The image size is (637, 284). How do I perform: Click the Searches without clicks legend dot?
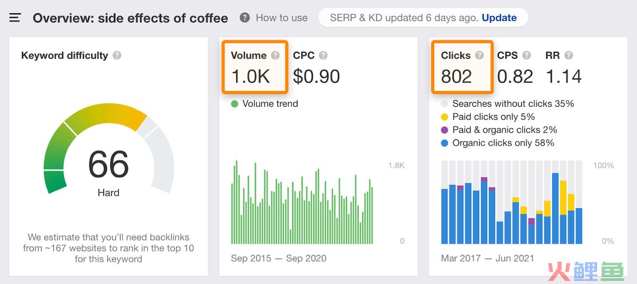(444, 104)
